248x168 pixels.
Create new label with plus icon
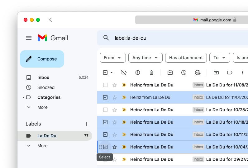87,124
